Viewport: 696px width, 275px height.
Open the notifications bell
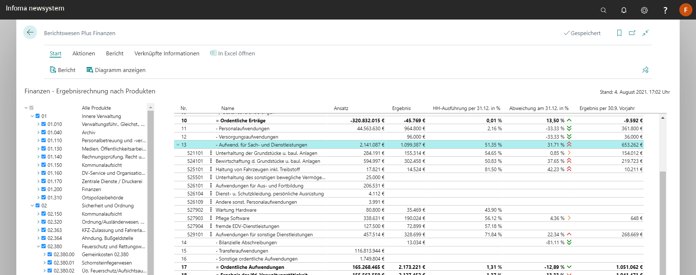(623, 10)
